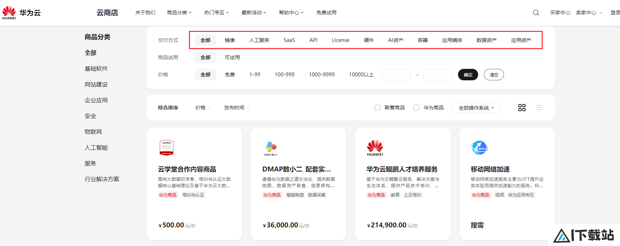Choose 网站建设 category
Viewport: 620px width, 246px height.
pyautogui.click(x=96, y=84)
